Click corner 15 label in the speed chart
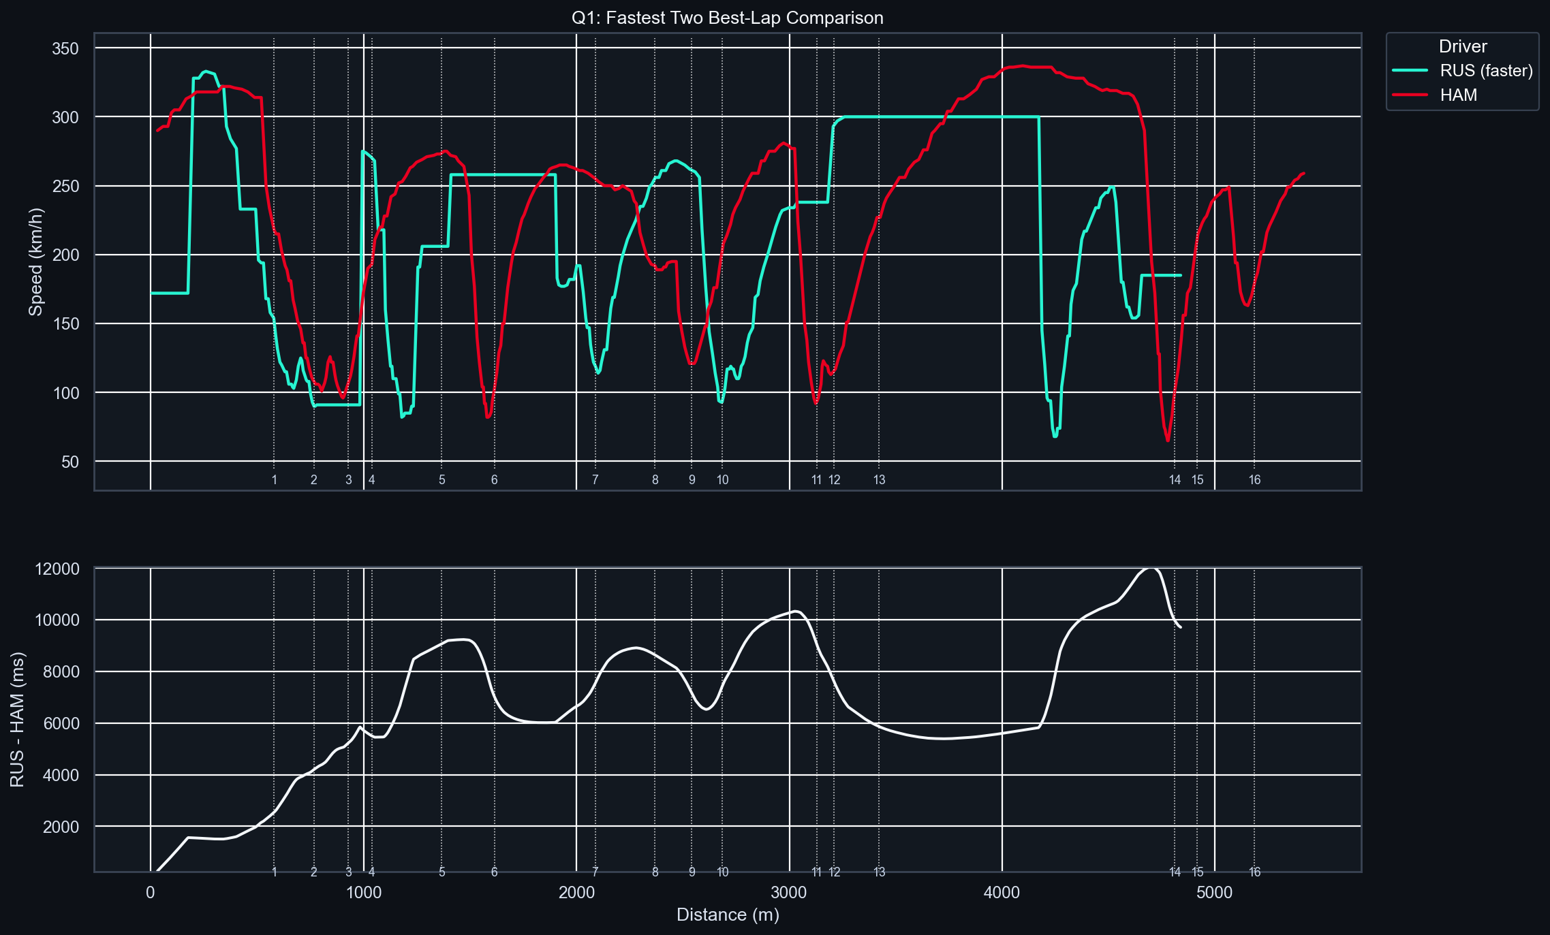This screenshot has height=935, width=1550. coord(1198,479)
